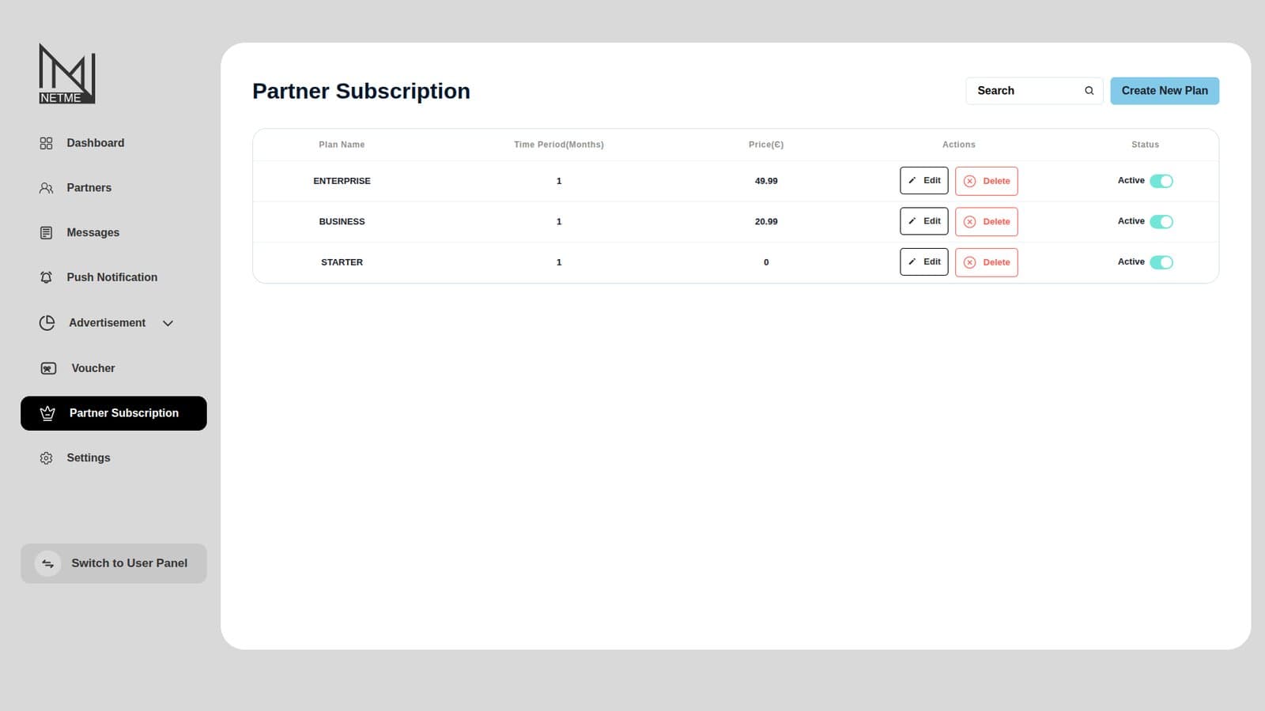Toggle ENTERPRISE plan Active status
Screen dimensions: 1265x711
(1161, 181)
